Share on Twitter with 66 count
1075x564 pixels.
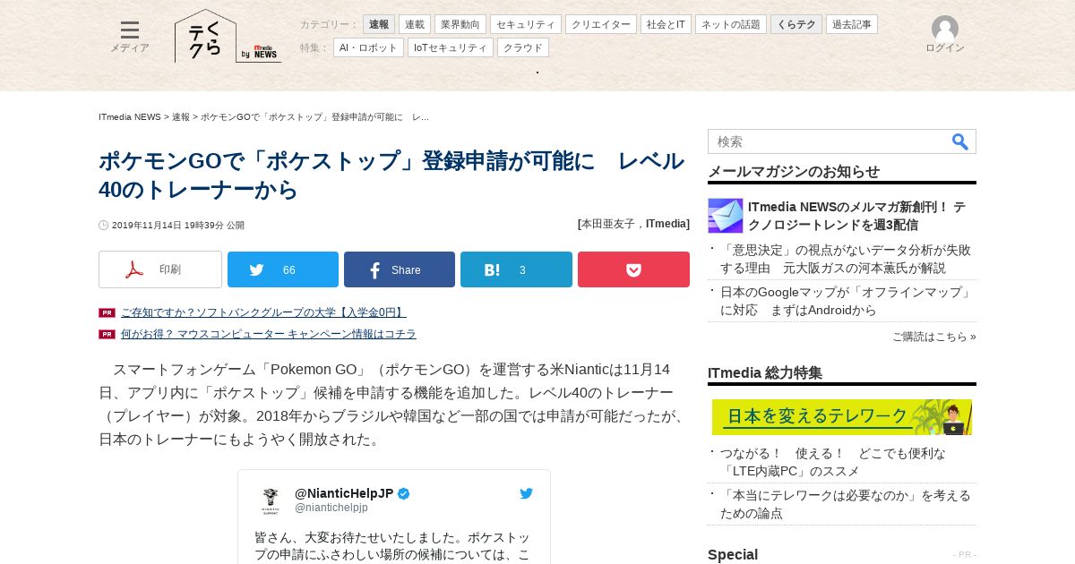click(x=283, y=269)
